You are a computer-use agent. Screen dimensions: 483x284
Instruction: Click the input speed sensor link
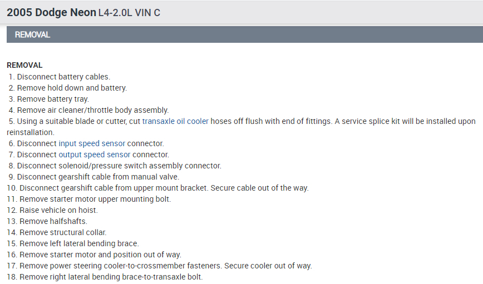92,143
